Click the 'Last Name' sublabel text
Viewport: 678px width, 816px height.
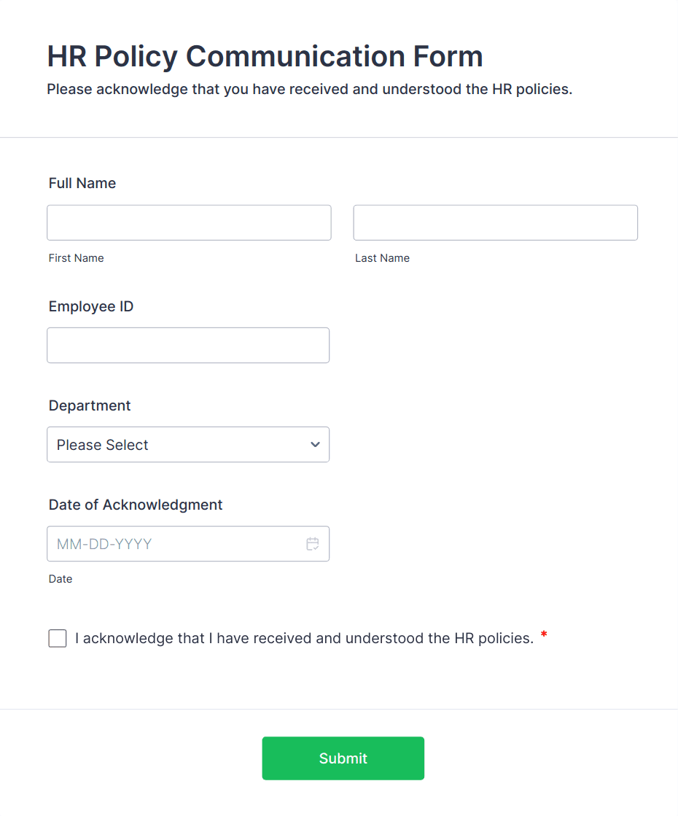pos(382,258)
